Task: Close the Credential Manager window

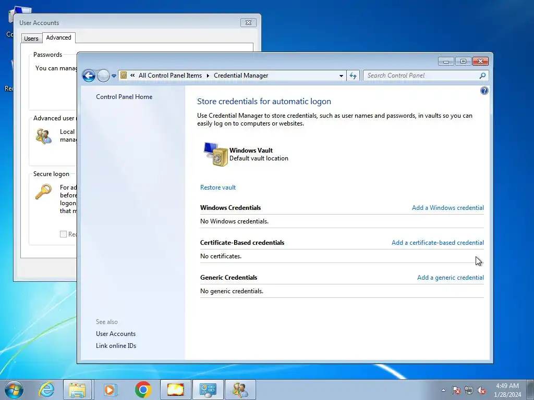Action: 480,61
